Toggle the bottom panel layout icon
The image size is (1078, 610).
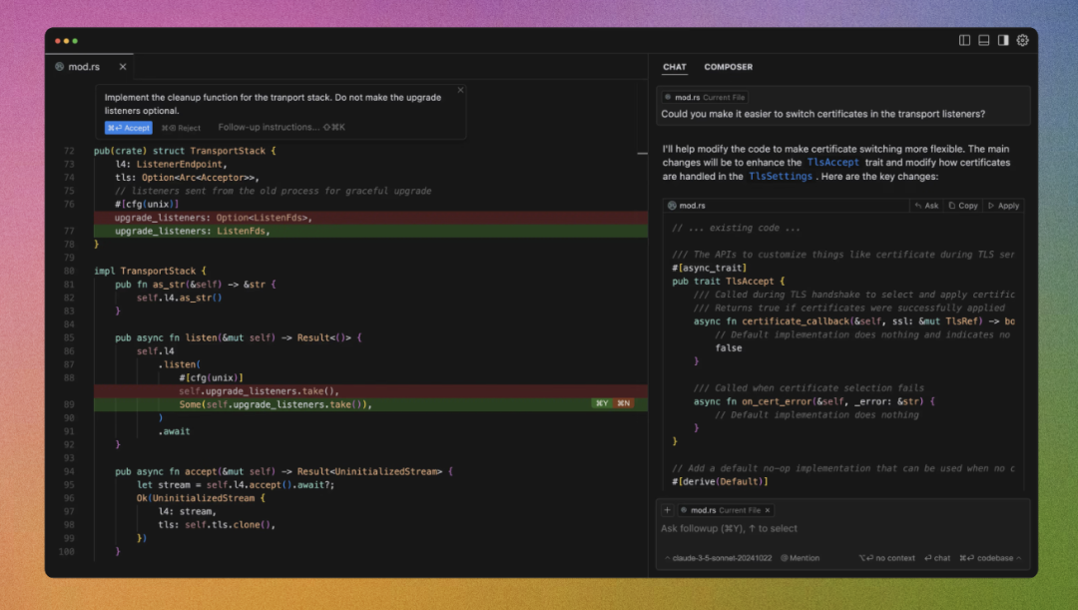point(984,41)
